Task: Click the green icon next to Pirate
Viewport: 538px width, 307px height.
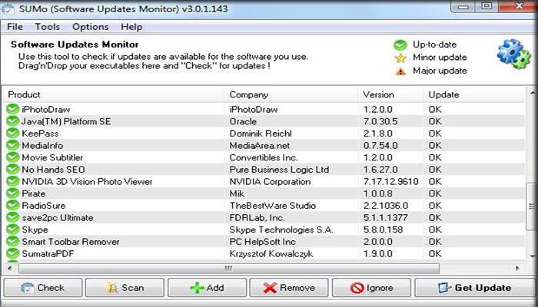Action: [x=13, y=193]
